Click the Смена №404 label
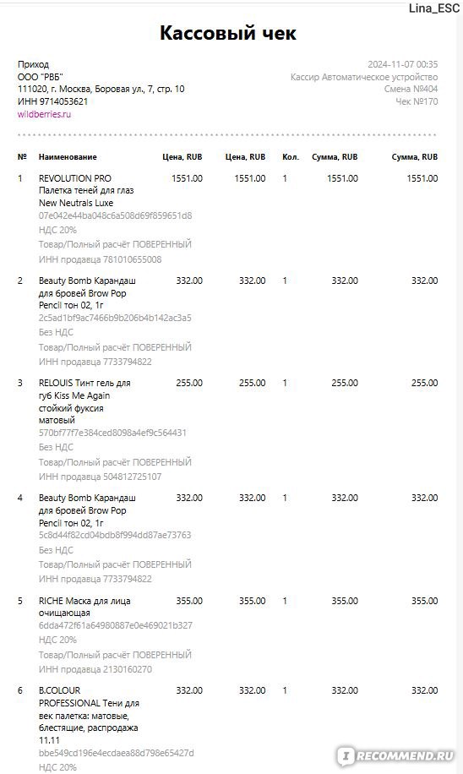 411,89
